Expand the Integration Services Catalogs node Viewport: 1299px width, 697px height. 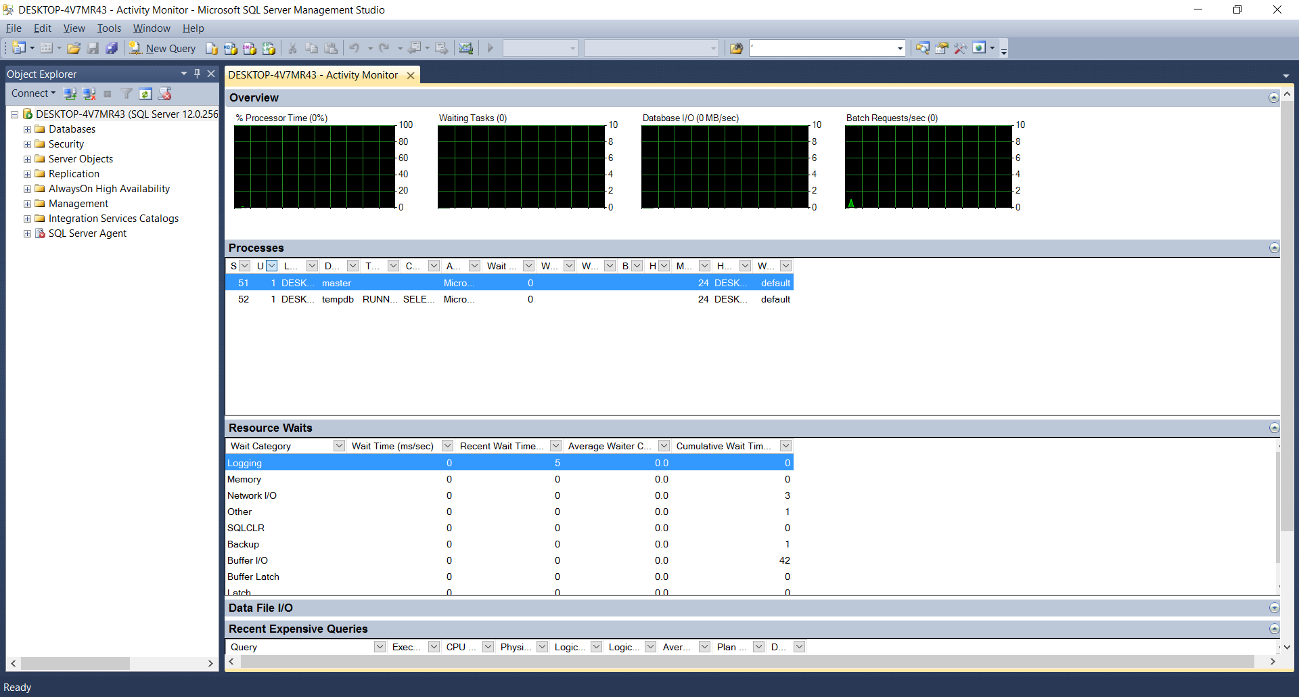click(x=27, y=219)
